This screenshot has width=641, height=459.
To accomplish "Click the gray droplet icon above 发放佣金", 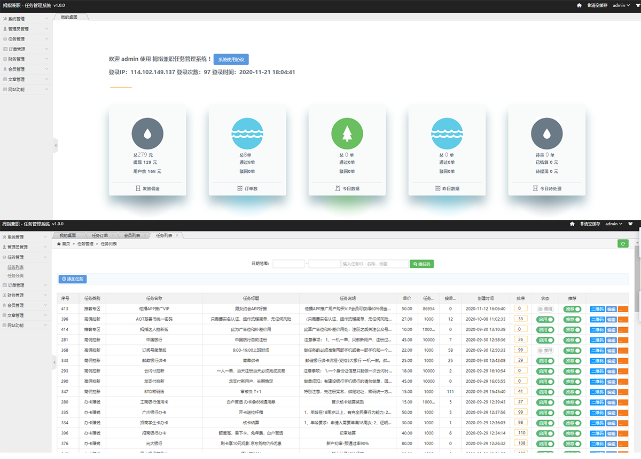I will tap(147, 133).
